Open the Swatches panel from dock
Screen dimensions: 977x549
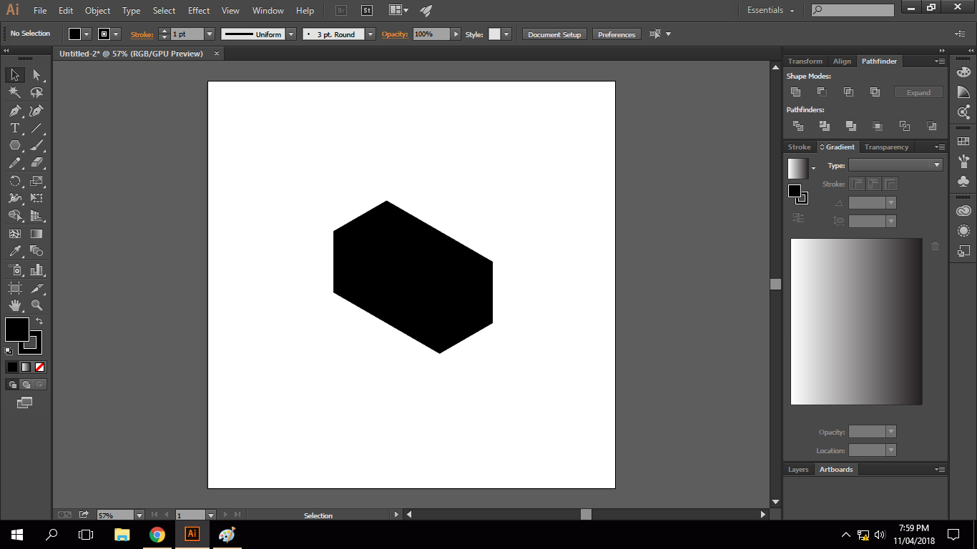963,142
